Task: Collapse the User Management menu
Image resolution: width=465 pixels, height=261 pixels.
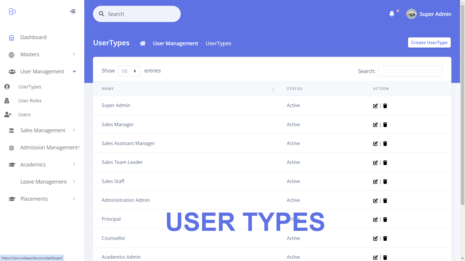Action: tap(42, 72)
